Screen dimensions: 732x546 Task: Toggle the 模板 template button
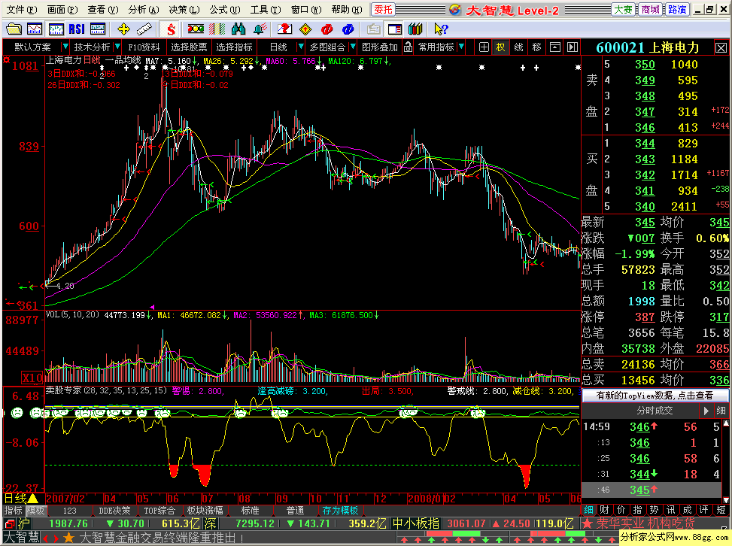pos(35,511)
